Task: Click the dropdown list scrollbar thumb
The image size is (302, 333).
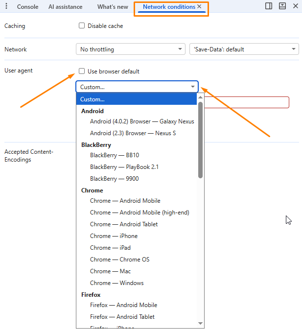Action: tap(200, 140)
